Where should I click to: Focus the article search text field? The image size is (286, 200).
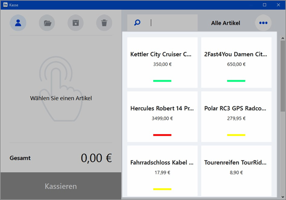click(x=173, y=23)
